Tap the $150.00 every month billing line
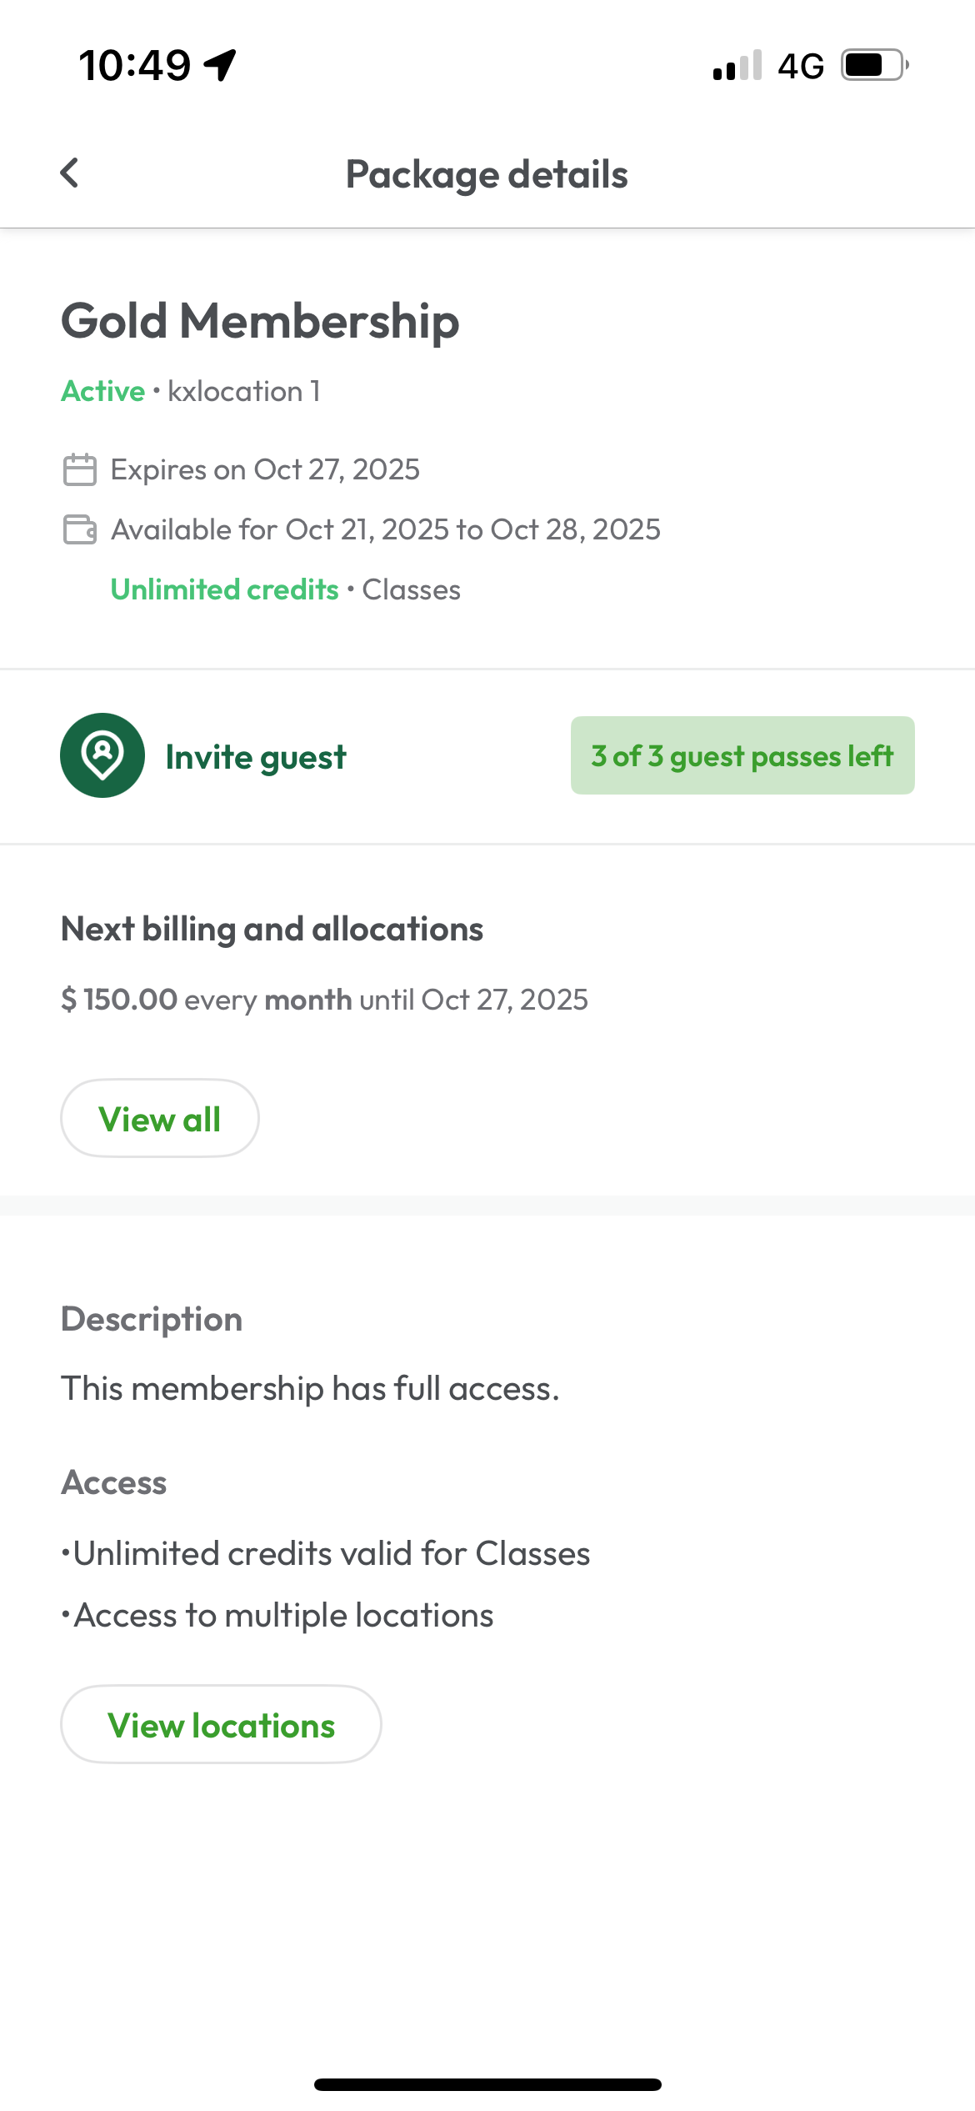Image resolution: width=975 pixels, height=2111 pixels. tap(324, 999)
